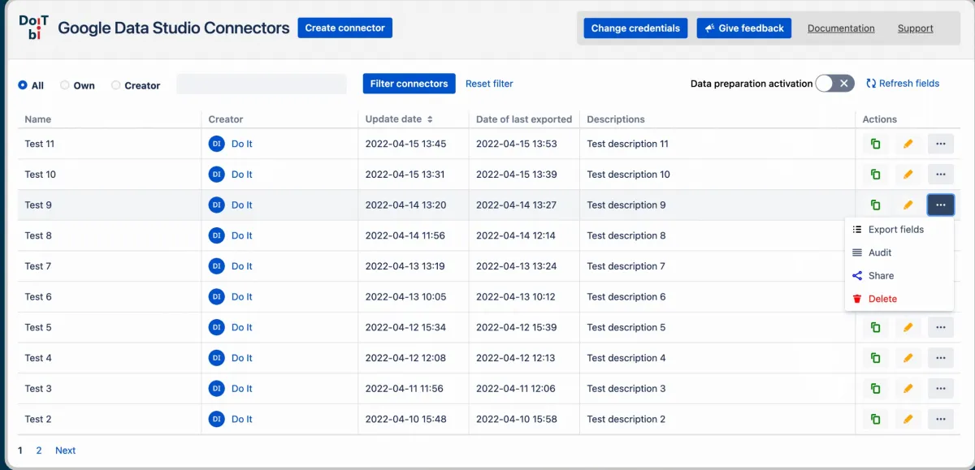Copy the Test 10 connector
Image resolution: width=975 pixels, height=470 pixels.
pos(875,175)
